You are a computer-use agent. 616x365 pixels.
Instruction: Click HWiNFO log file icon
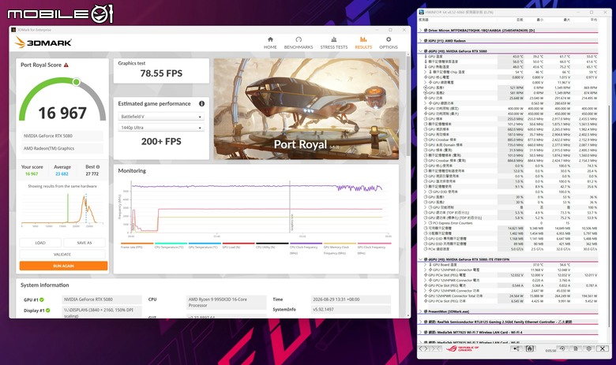click(576, 348)
